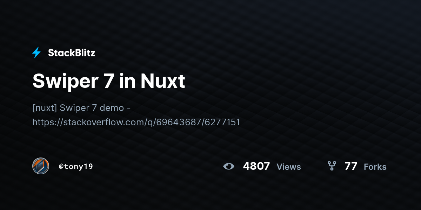Click the 77 forks count
The height and width of the screenshot is (210, 421).
point(351,166)
